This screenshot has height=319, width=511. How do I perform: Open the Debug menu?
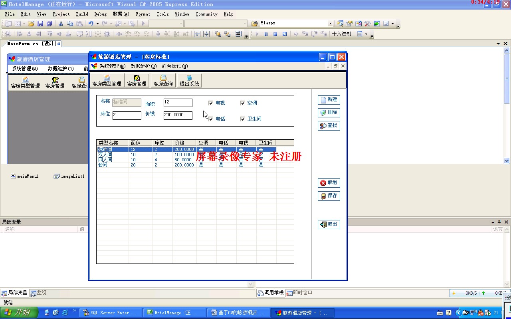(100, 14)
